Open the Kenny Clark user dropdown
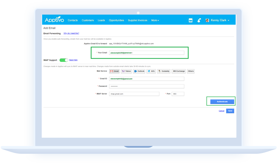 click(x=222, y=20)
